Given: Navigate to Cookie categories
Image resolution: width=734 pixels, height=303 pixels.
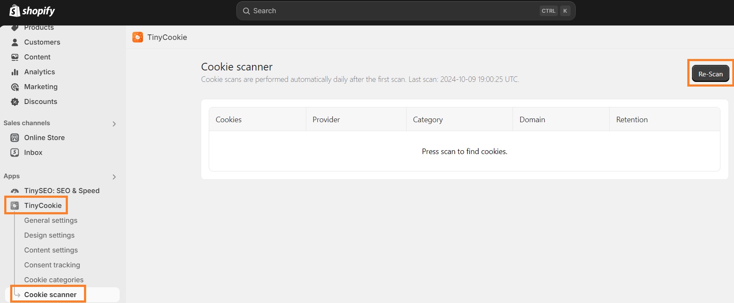Looking at the screenshot, I should click(x=53, y=280).
